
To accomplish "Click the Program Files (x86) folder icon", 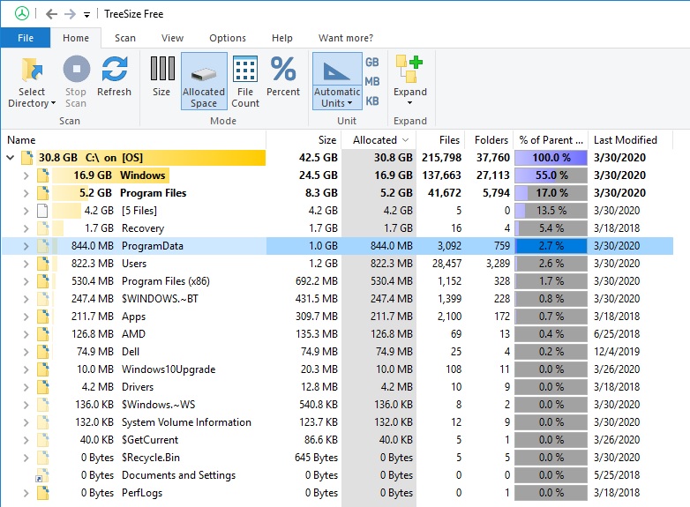I will click(42, 281).
